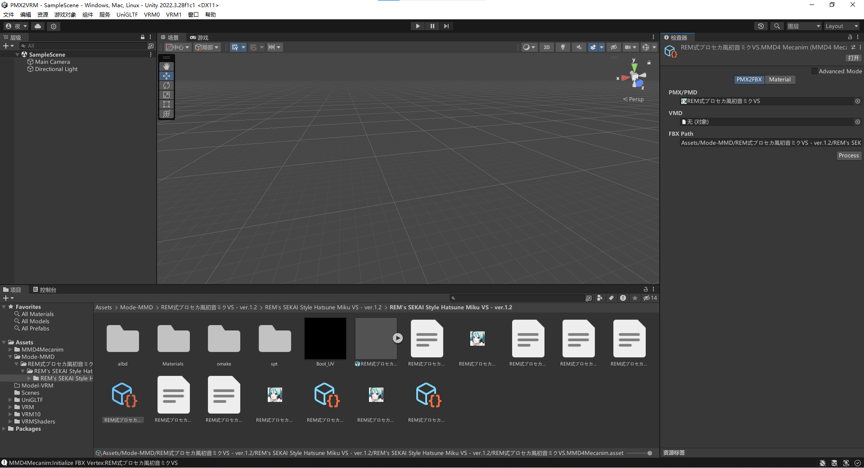Search by type filter icon
Image resolution: width=864 pixels, height=468 pixels.
point(599,298)
